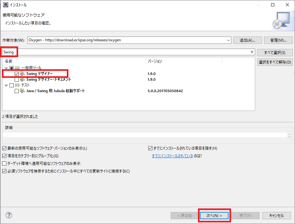Clear the filter text with the X icon
This screenshot has height=224, width=295.
coord(252,52)
